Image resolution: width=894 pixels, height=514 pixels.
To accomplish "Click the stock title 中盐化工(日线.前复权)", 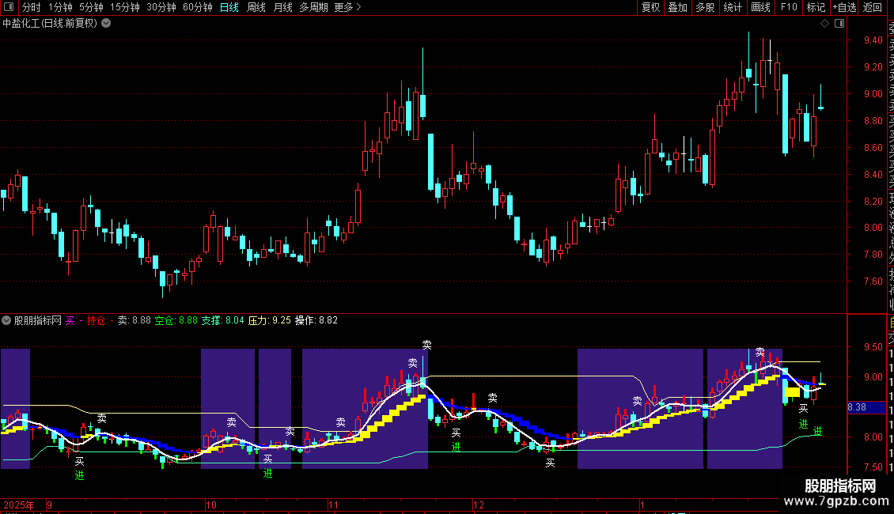I will tap(50, 24).
